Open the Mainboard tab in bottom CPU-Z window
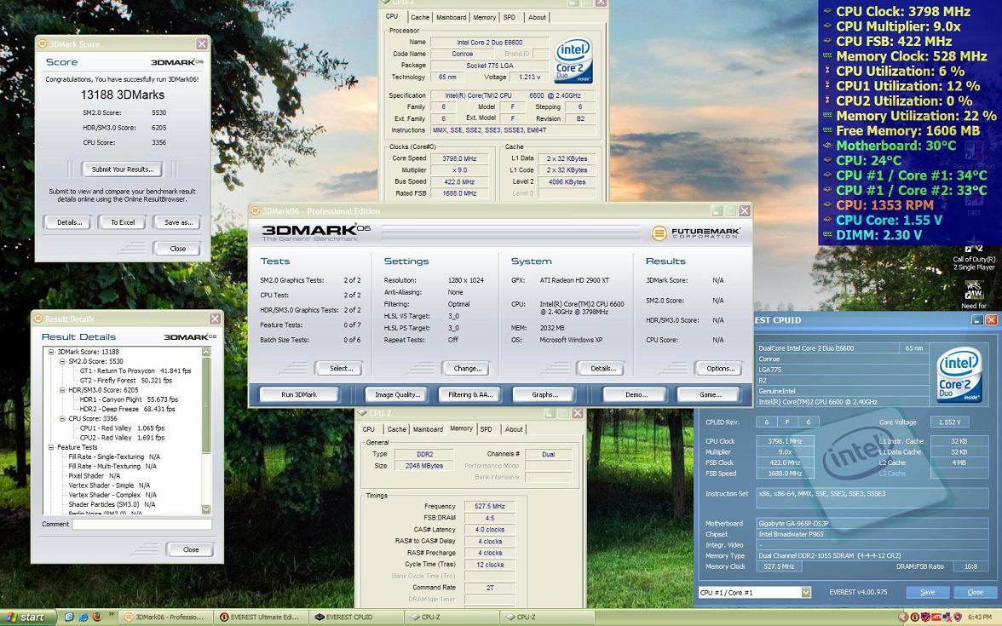 point(428,429)
